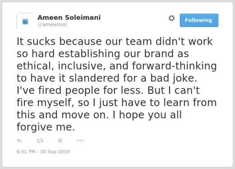Open the more options ellipsis icon
The image size is (235, 169).
point(80,141)
